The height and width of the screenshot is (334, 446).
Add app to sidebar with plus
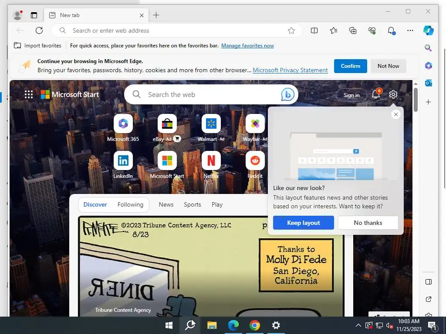429,102
